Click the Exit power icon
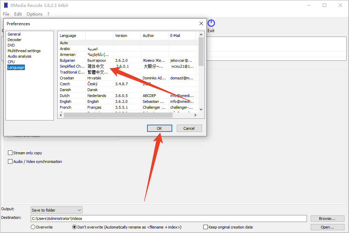349x233 pixels. (211, 23)
